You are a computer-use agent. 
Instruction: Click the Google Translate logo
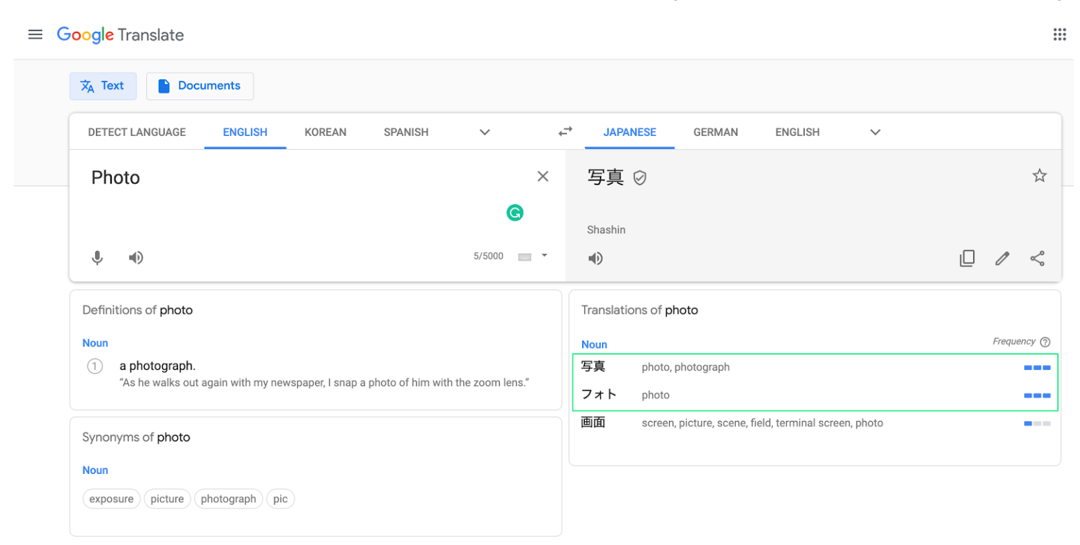[120, 35]
